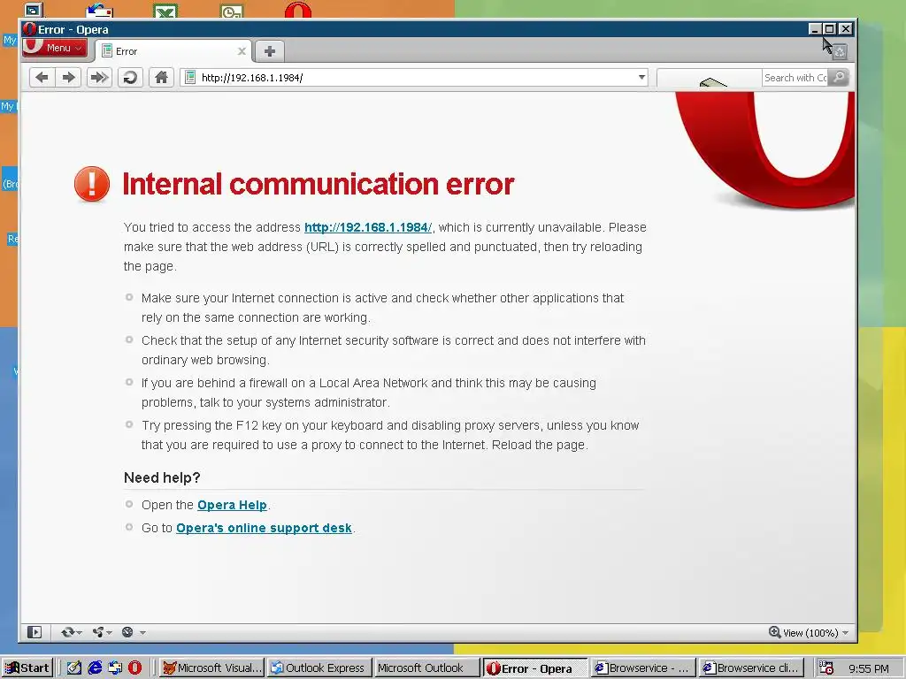Click the Fast Forward button
Screen dimensions: 906x679
[99, 78]
